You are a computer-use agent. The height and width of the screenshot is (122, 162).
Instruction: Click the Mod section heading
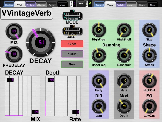[124, 96]
